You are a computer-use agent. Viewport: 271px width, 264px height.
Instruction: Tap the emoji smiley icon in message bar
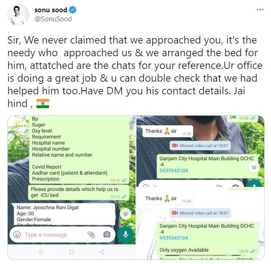(x=17, y=235)
